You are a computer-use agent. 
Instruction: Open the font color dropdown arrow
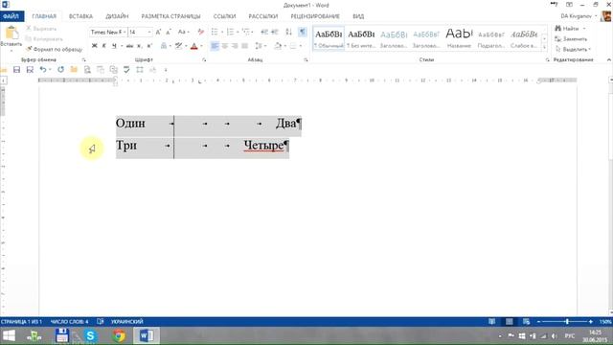point(201,46)
